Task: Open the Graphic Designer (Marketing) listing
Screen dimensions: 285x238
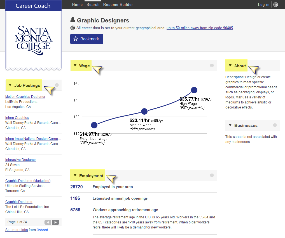Action: tap(28, 181)
